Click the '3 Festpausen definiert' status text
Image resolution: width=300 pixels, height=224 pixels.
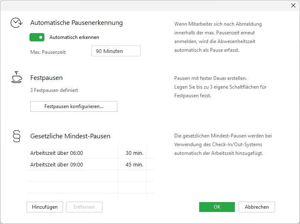tap(54, 90)
